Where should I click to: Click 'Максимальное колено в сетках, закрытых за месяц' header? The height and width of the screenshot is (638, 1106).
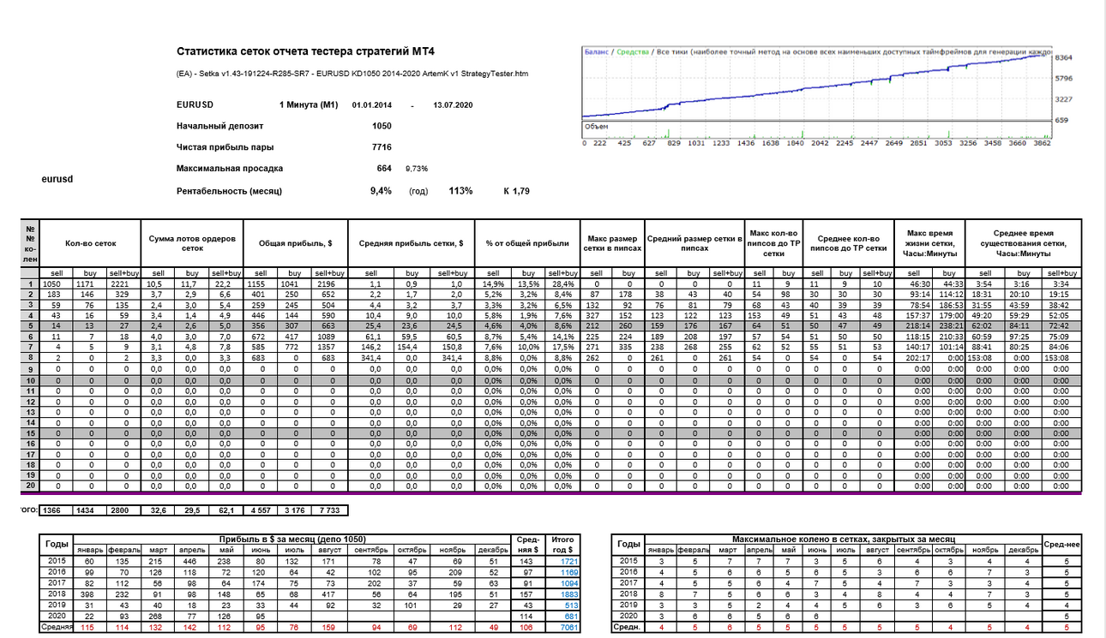(x=844, y=540)
